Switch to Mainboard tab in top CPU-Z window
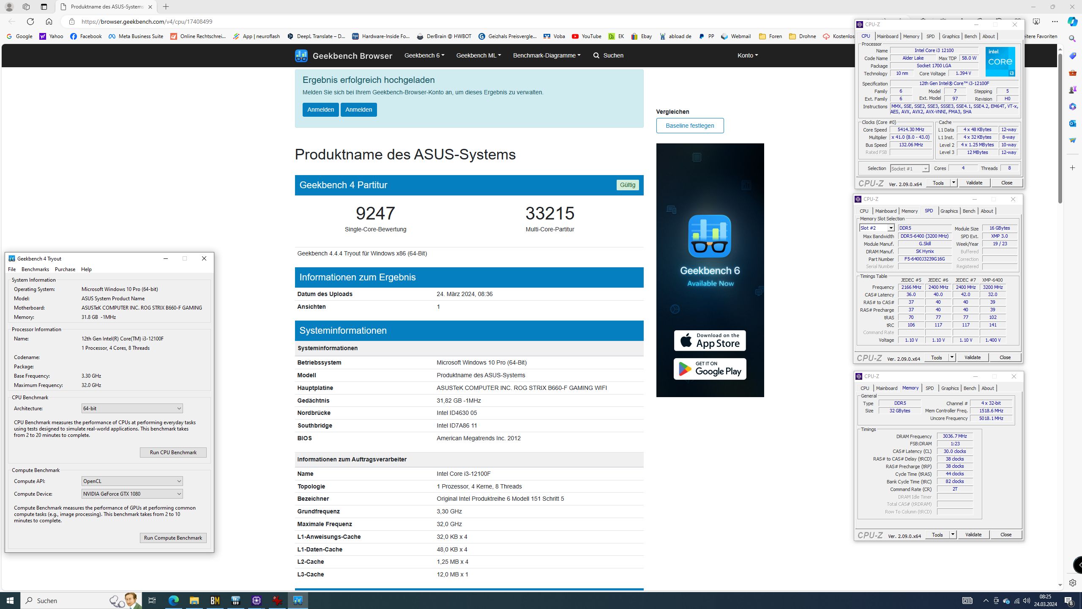 (887, 36)
